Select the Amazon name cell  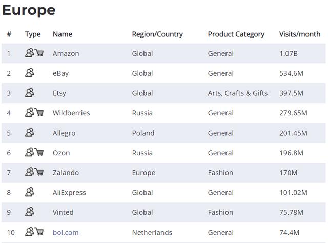click(x=66, y=53)
